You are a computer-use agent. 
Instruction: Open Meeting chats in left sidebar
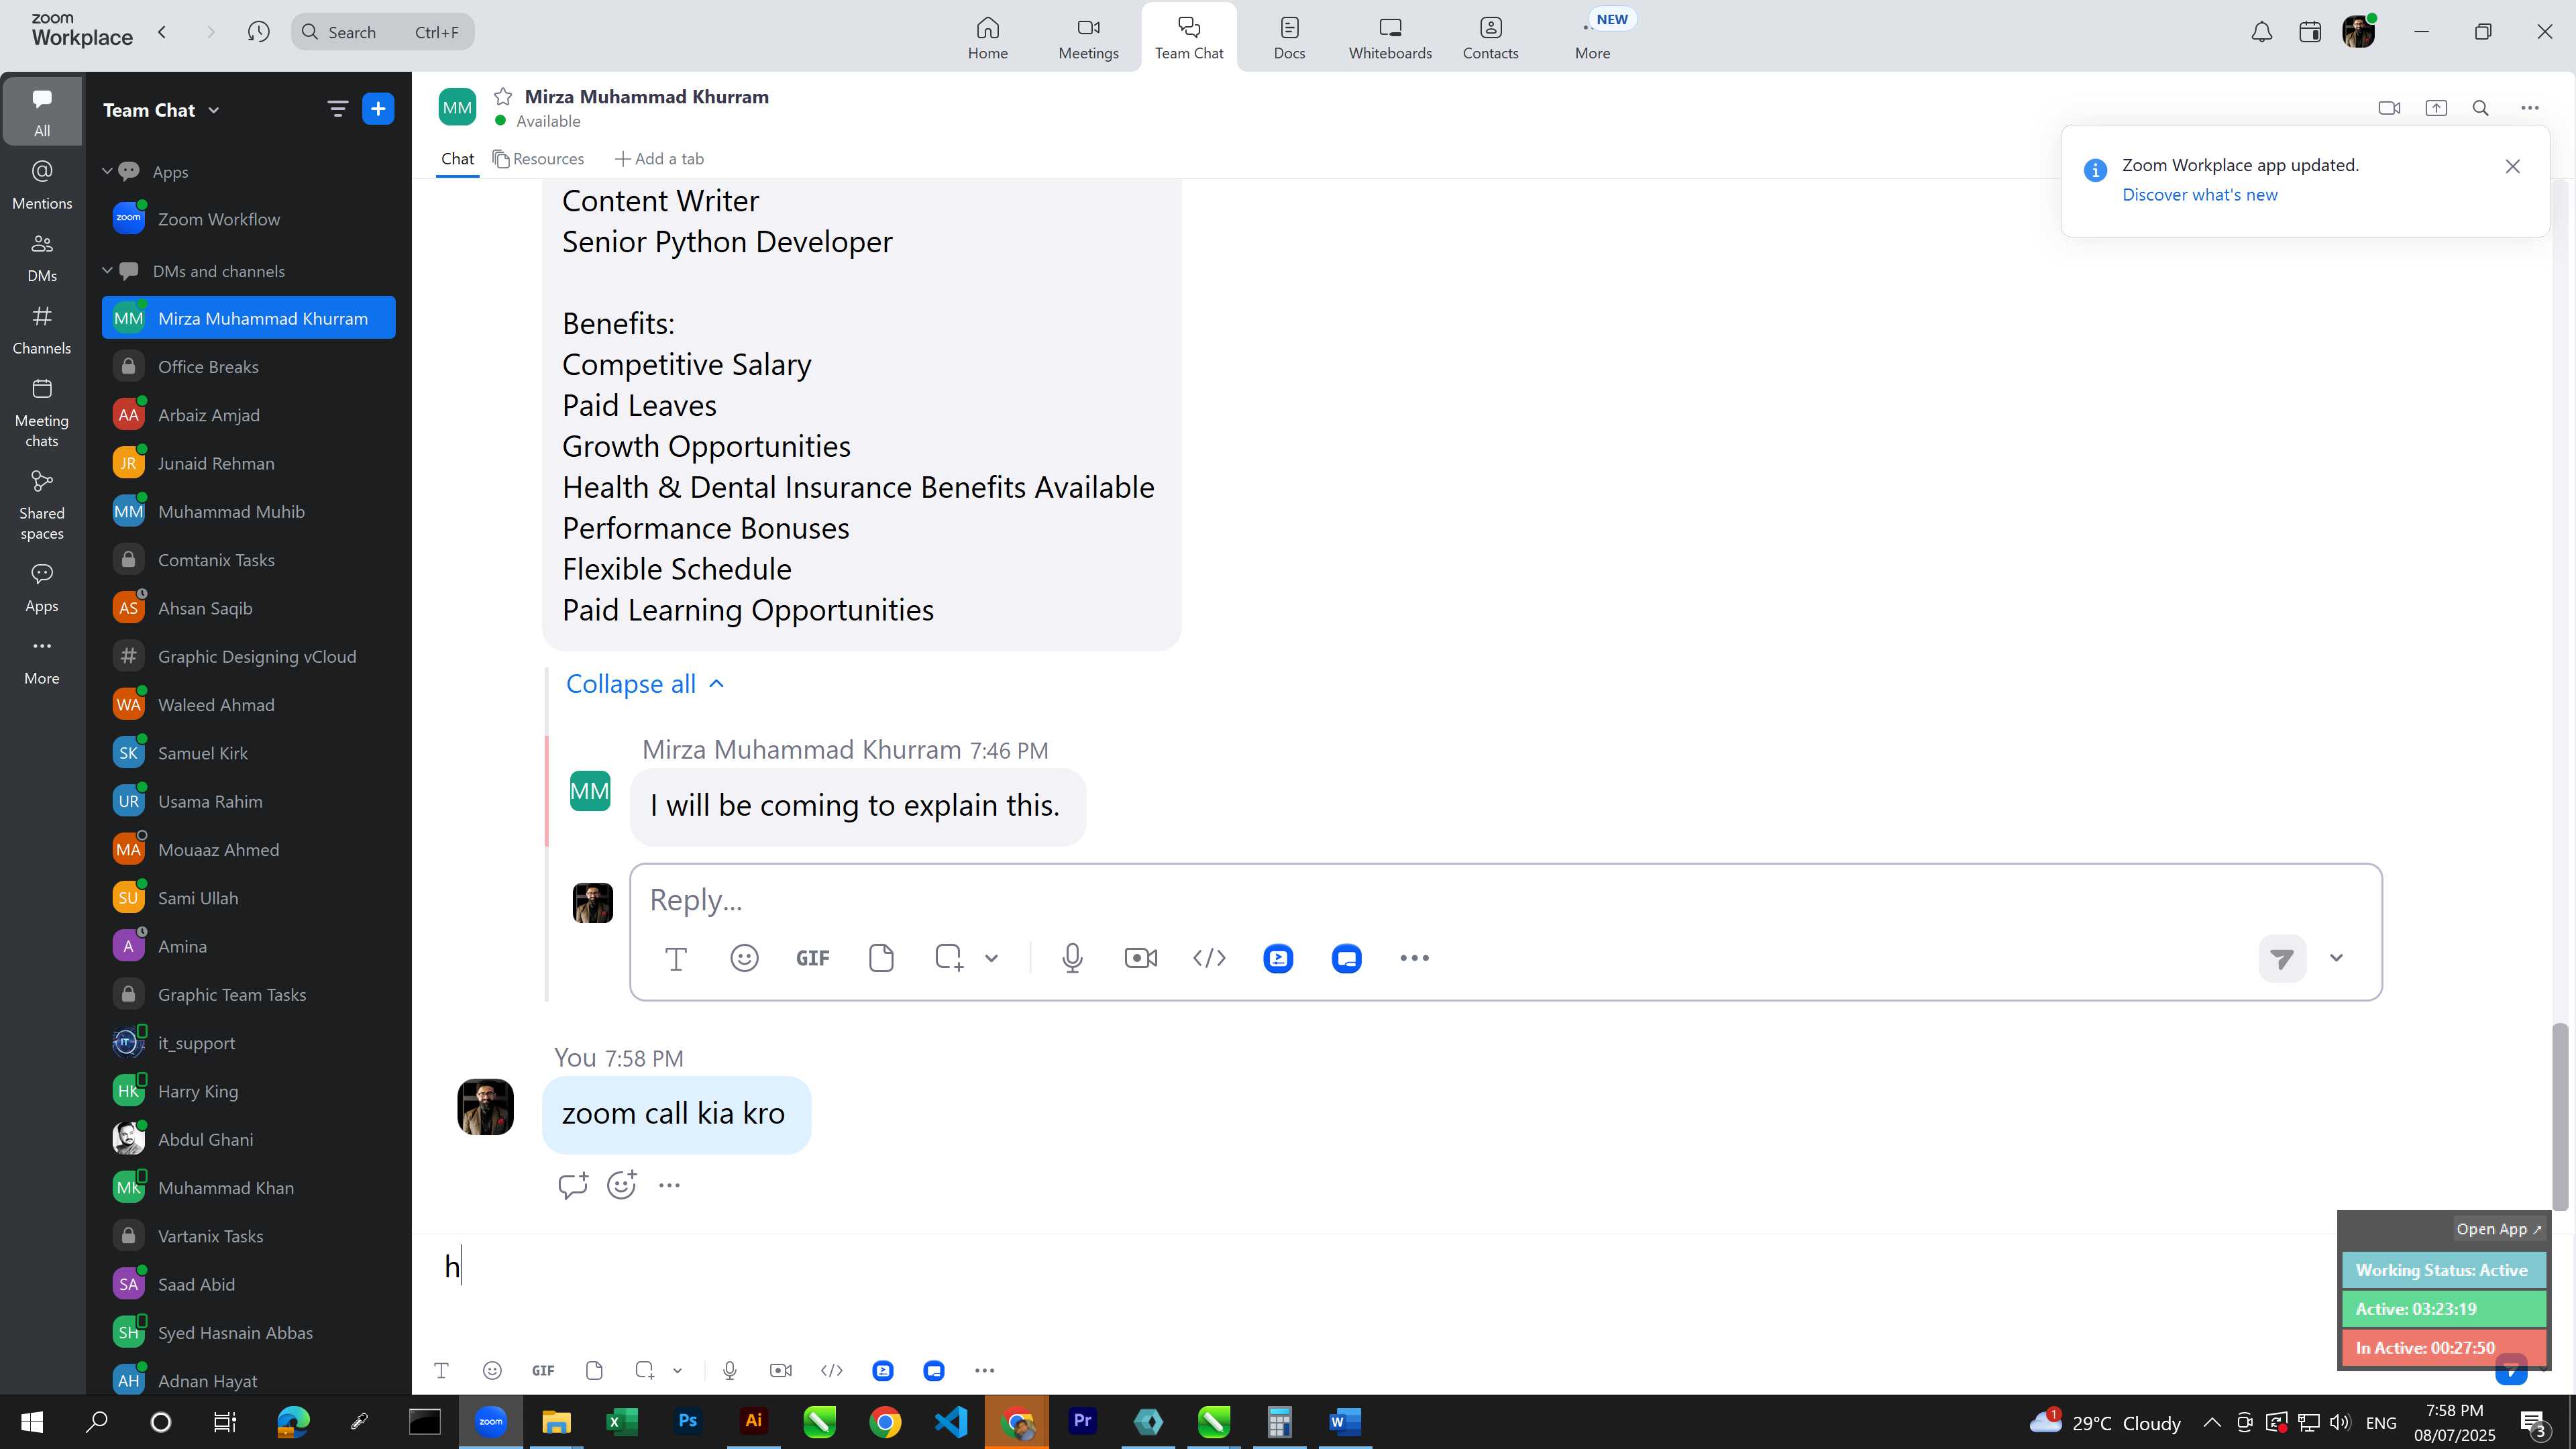(x=42, y=413)
